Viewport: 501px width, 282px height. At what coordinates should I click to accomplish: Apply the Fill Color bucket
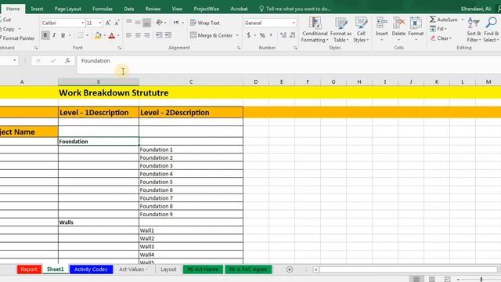tap(98, 35)
